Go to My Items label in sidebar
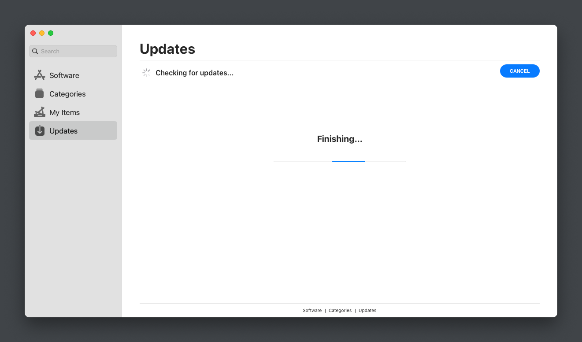 point(64,112)
